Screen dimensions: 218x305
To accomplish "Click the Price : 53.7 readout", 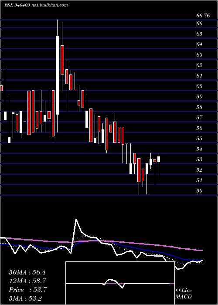I will (27, 290).
